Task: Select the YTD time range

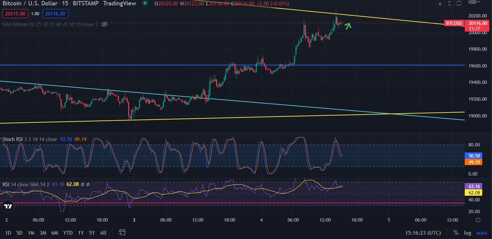Action: pos(68,233)
